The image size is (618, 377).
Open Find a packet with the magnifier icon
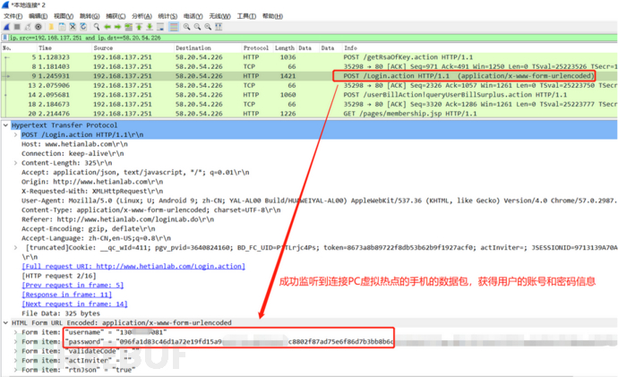97,27
